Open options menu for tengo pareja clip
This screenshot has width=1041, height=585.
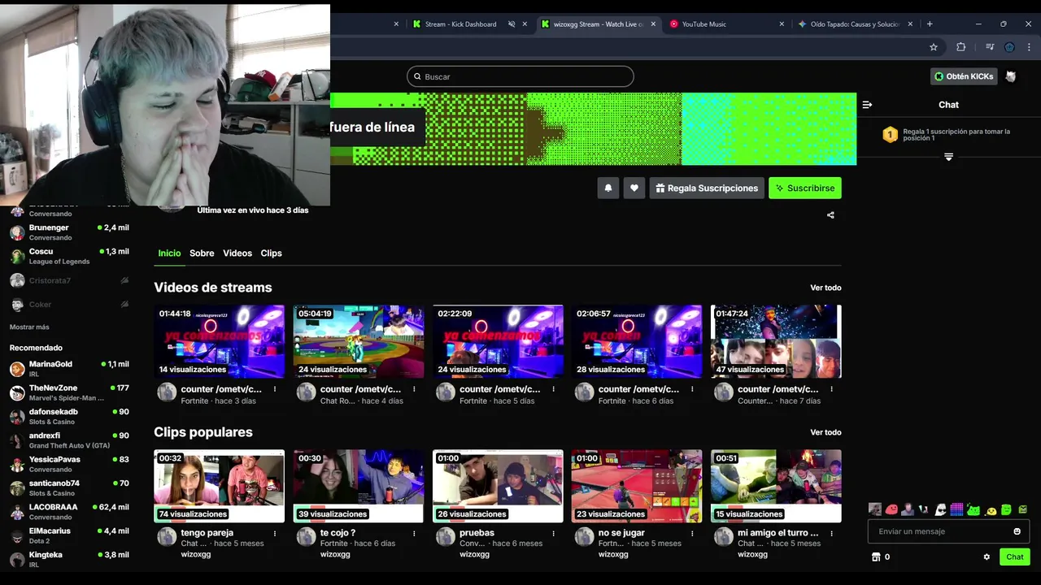(x=275, y=534)
